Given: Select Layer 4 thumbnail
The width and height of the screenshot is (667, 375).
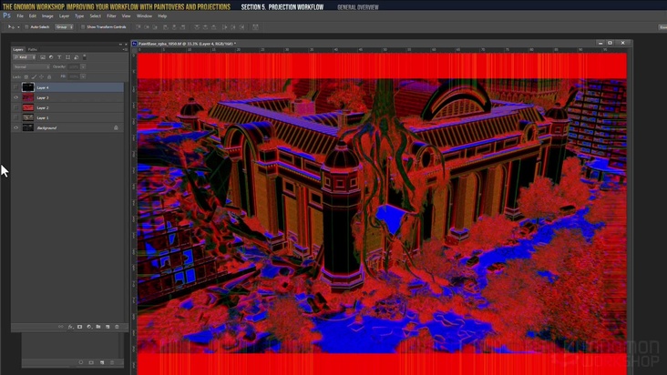Looking at the screenshot, I should [28, 87].
